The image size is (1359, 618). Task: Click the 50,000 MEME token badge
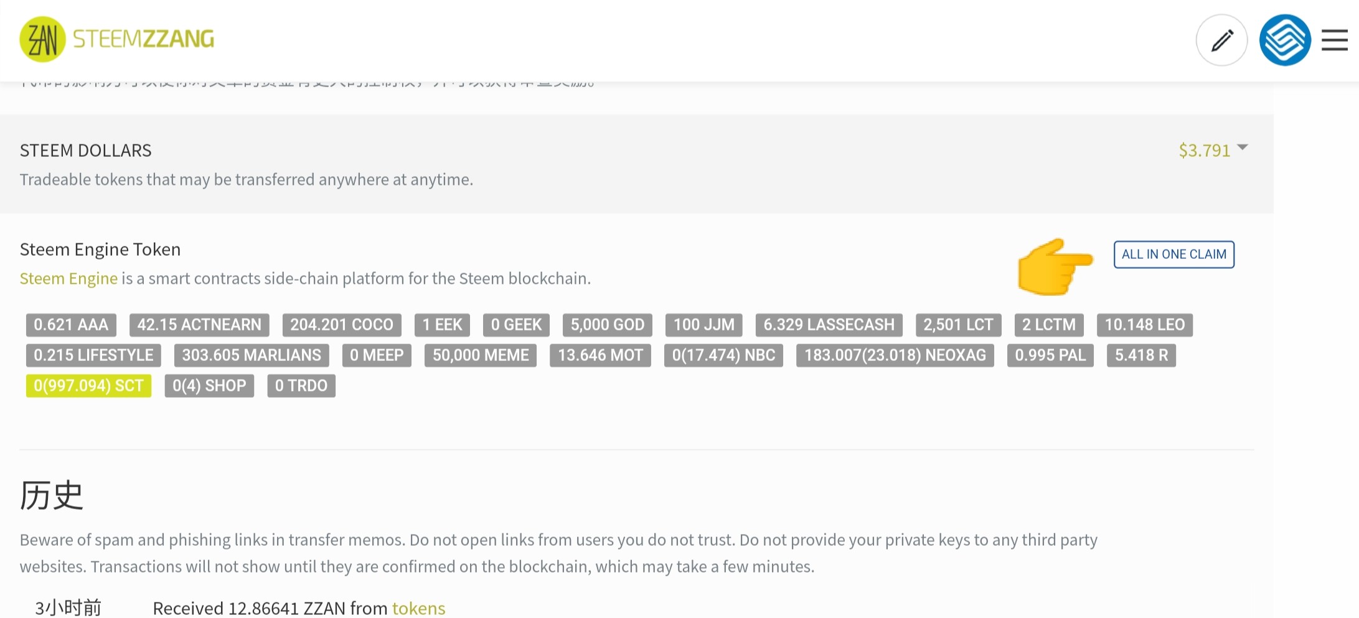tap(481, 355)
